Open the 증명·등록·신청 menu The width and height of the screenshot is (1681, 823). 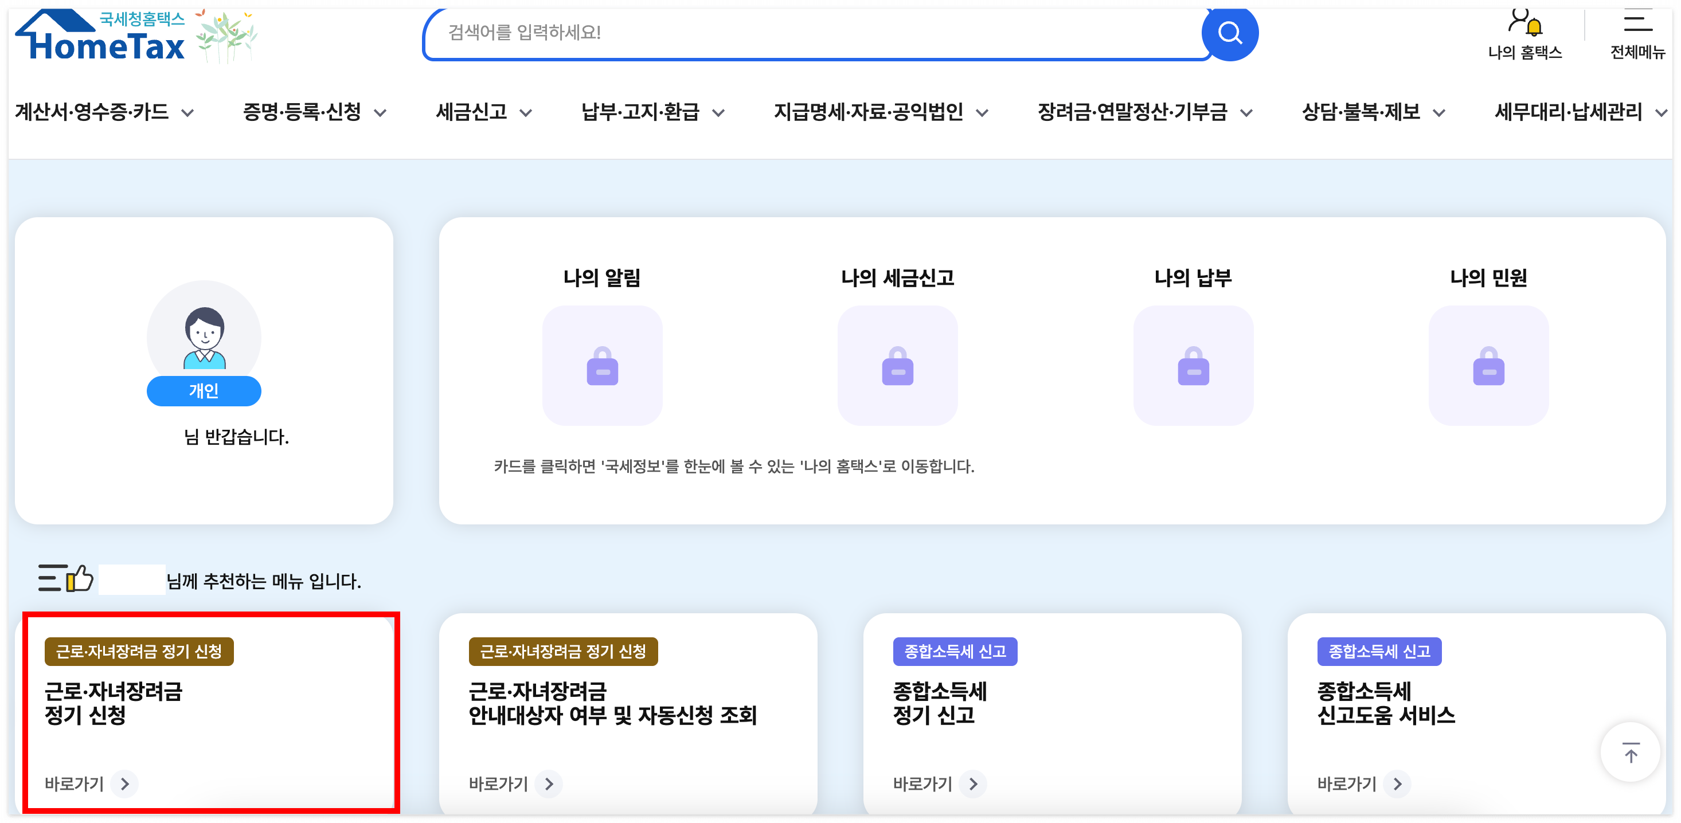pyautogui.click(x=302, y=112)
